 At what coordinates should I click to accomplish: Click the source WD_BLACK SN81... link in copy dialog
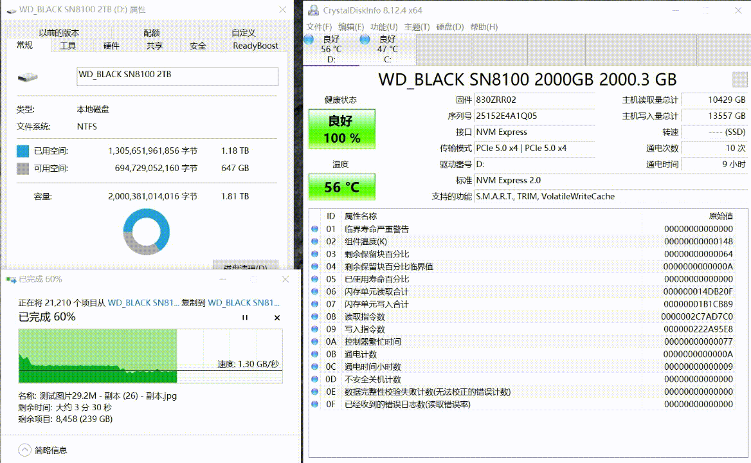coord(143,303)
